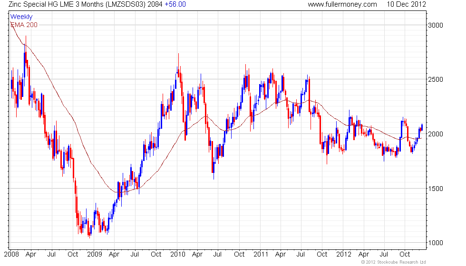Click the '1000' price axis label
466x266 pixels.
[436, 243]
